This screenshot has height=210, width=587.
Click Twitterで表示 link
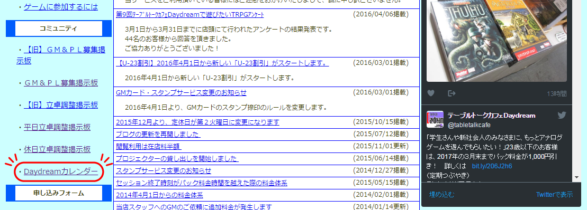[x=554, y=194]
